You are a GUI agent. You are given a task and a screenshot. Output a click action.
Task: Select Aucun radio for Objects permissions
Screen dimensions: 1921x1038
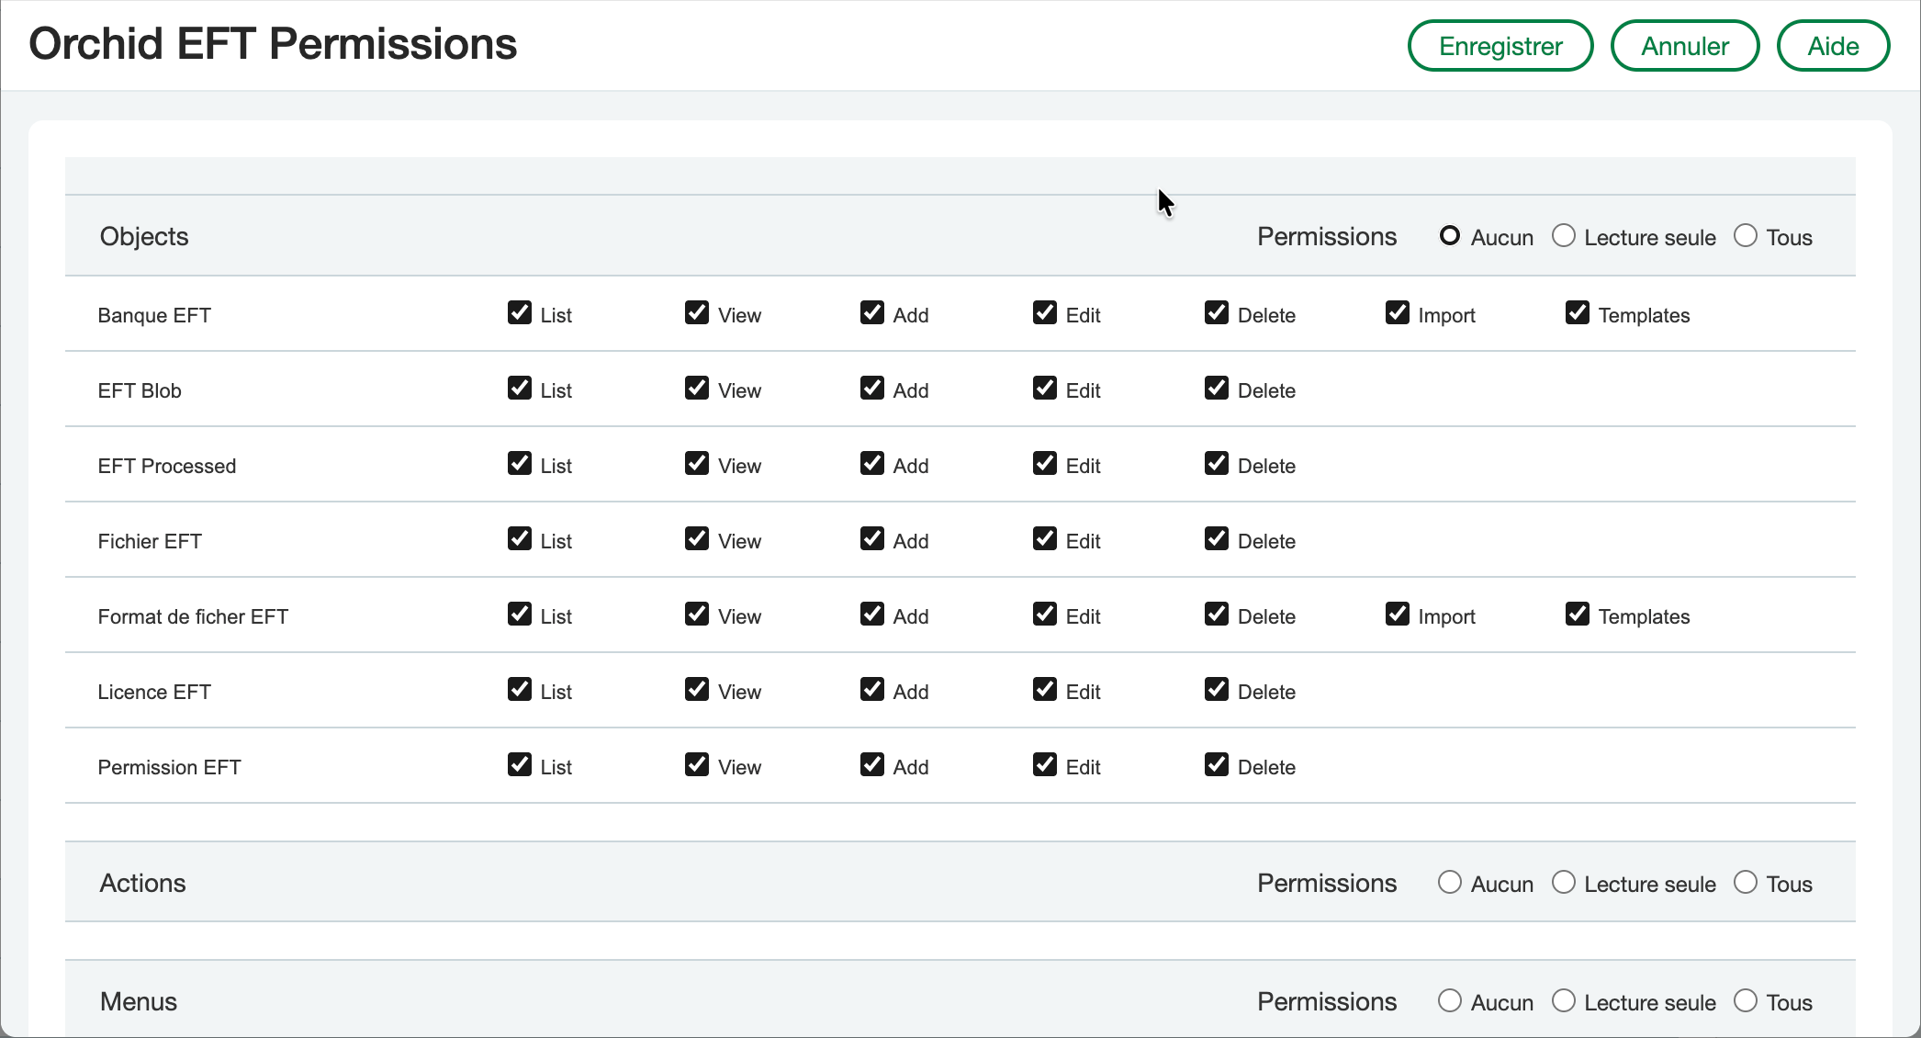point(1449,236)
